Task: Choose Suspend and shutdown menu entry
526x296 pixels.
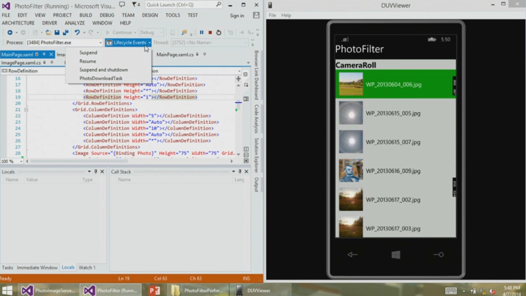Action: tap(104, 70)
